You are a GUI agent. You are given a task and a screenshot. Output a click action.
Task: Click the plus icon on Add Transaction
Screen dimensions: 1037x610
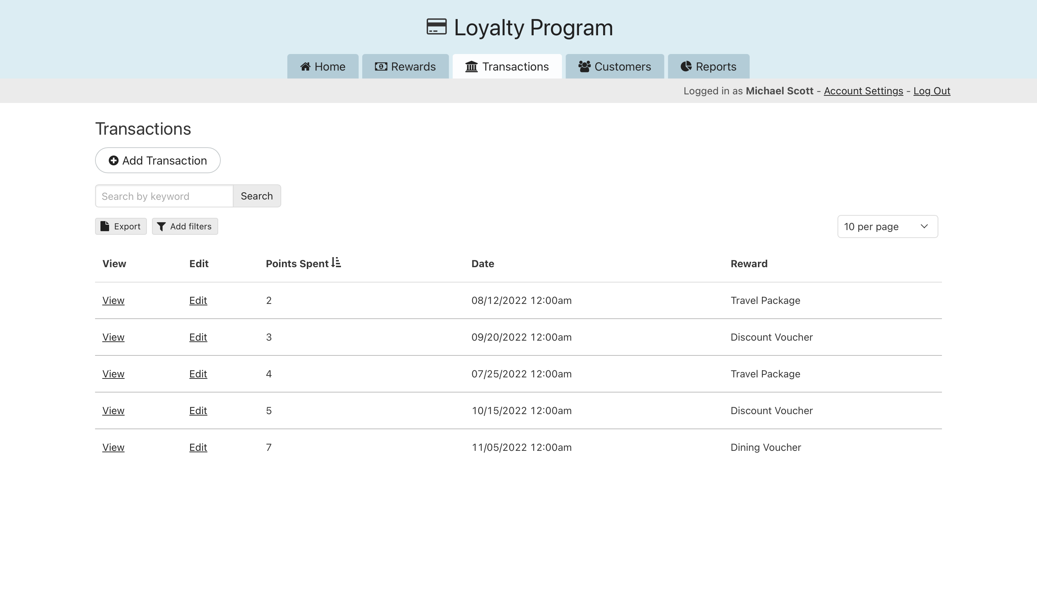(x=113, y=161)
